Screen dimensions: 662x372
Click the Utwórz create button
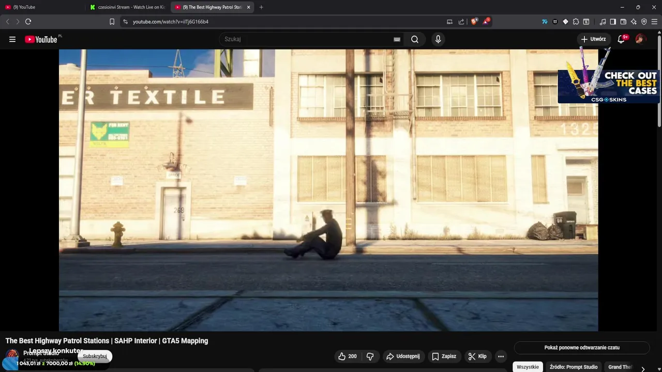[593, 39]
